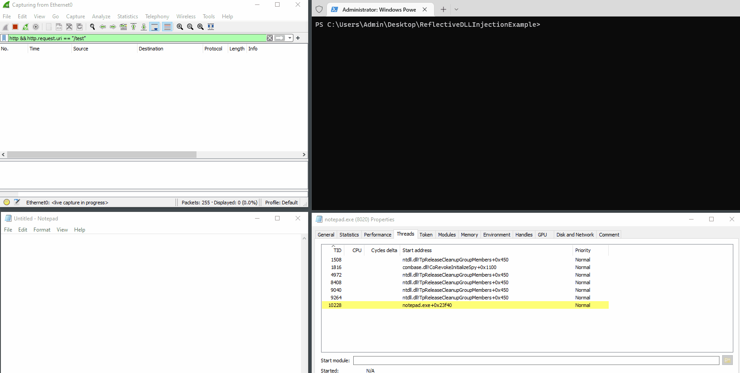
Task: Open the PowerShell new tab dropdown chevron
Action: (x=456, y=9)
